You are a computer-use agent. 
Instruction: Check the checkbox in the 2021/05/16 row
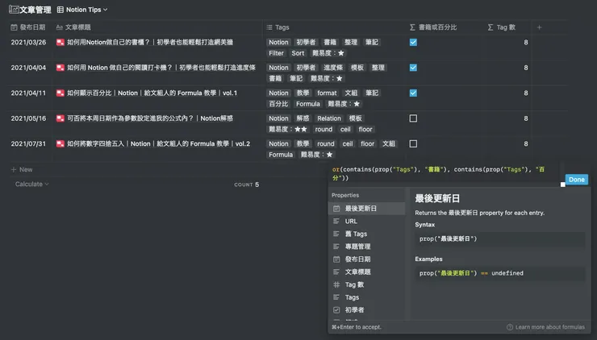(413, 118)
